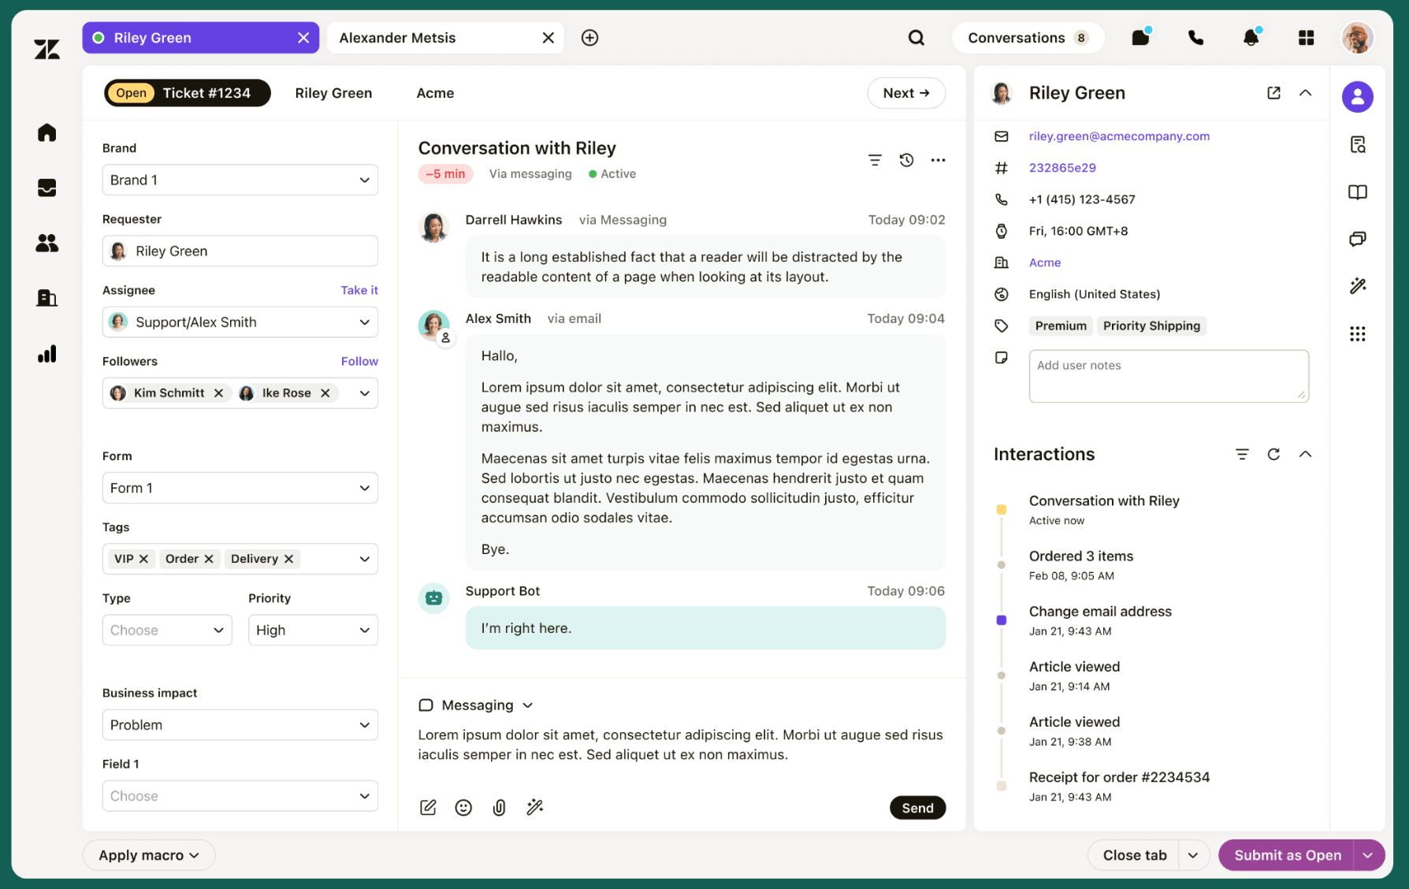Select the Acme organization tab
Screen dimensions: 1409x889
pos(435,93)
